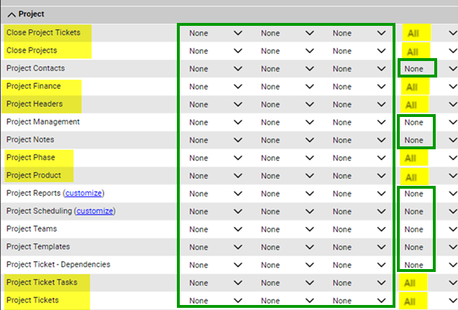
Task: Open first-column dropdown for Project Notes
Action: click(215, 141)
